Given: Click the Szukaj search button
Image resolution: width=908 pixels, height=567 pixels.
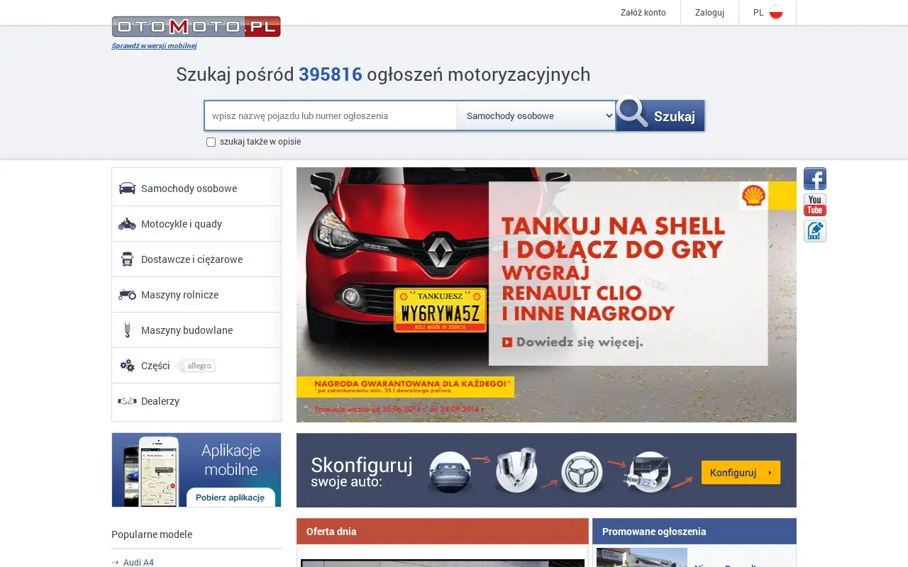Looking at the screenshot, I should (x=660, y=116).
